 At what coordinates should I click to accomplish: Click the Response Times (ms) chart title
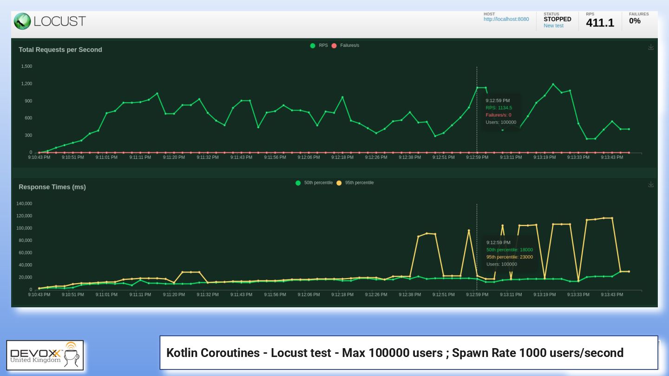52,187
